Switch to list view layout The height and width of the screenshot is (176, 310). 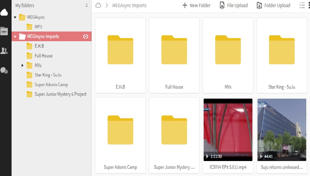[x=302, y=5]
